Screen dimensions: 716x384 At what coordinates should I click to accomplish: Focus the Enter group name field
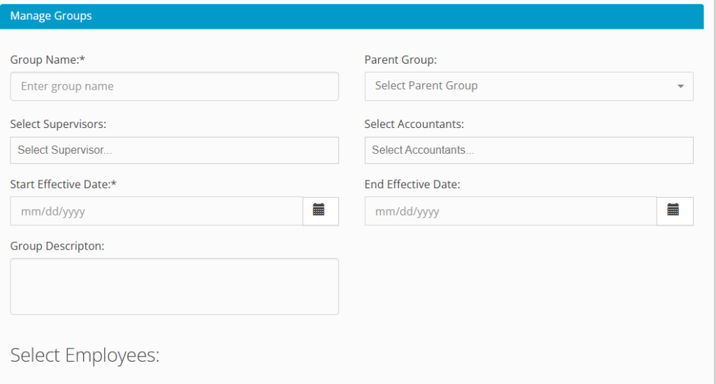(x=174, y=87)
